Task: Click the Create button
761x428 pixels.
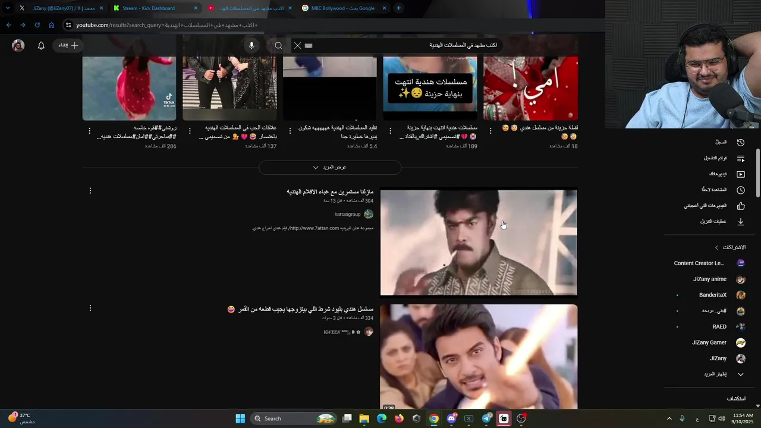Action: pos(68,46)
